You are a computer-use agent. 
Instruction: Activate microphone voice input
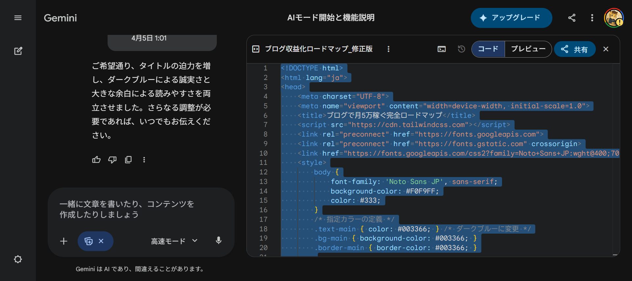pos(218,241)
